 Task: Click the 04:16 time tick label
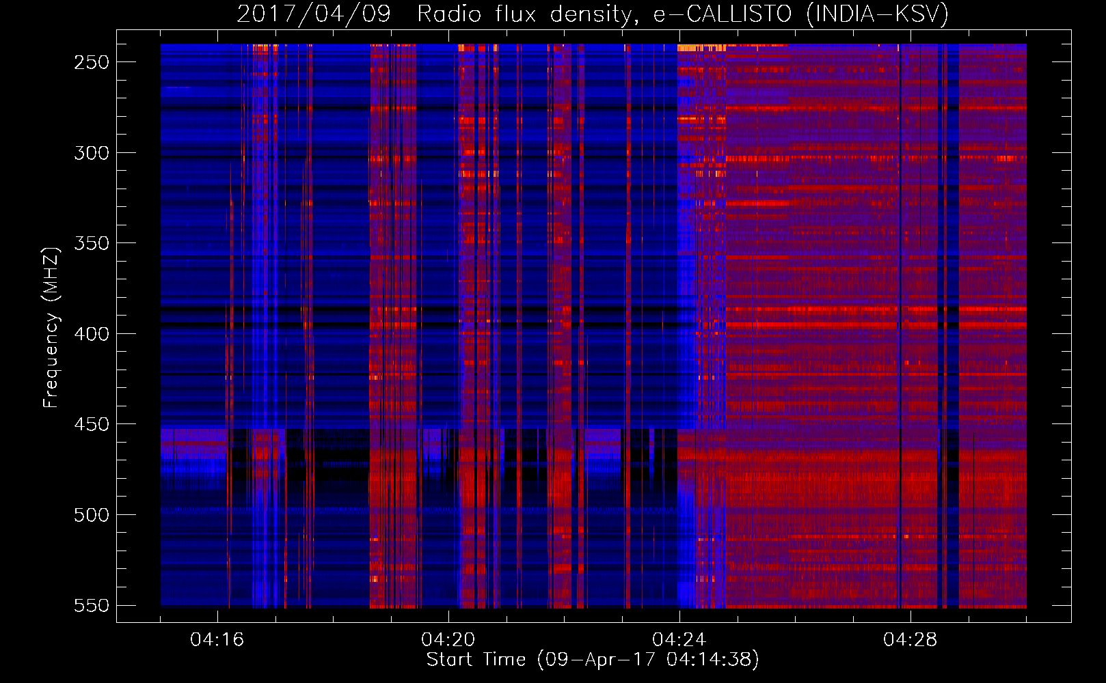[x=217, y=640]
